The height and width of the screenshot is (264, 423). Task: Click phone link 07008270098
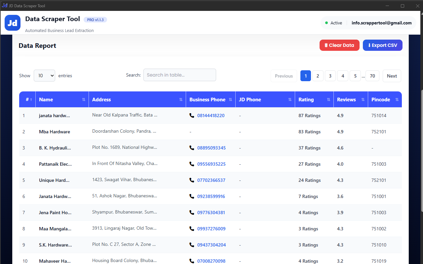point(211,261)
